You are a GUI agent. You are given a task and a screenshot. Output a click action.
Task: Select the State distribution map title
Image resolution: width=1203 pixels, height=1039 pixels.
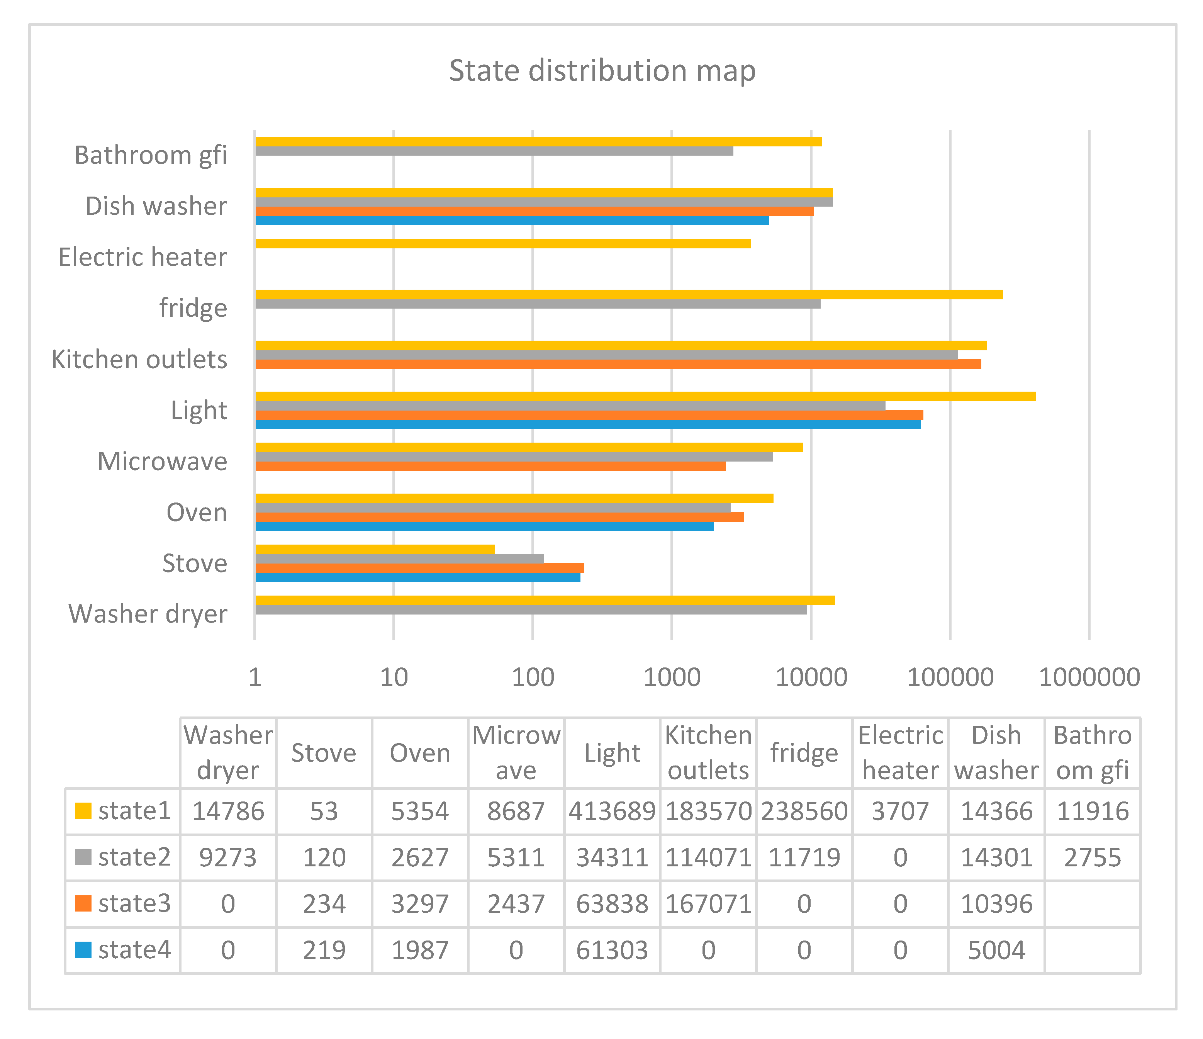[x=602, y=71]
